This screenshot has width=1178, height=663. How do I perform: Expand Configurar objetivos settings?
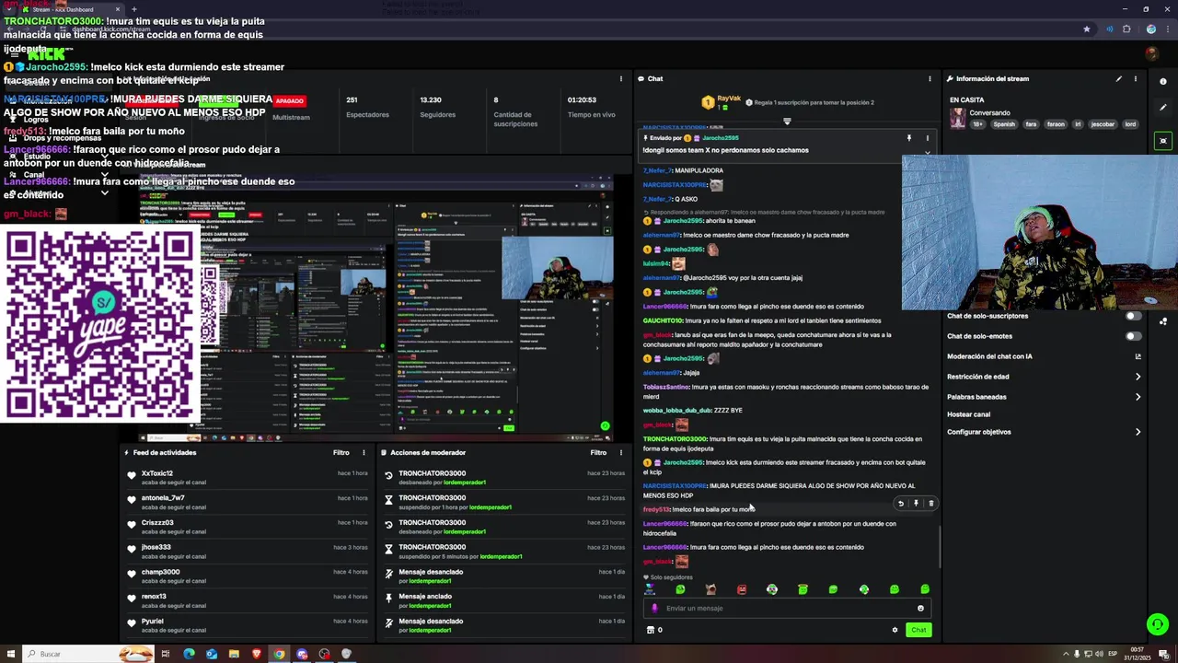click(x=1138, y=432)
